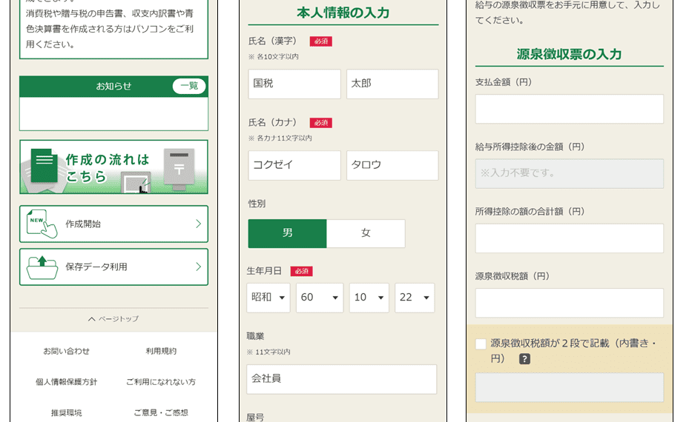Click the 必須 badge next to 生年月日
The image size is (689, 422).
301,271
